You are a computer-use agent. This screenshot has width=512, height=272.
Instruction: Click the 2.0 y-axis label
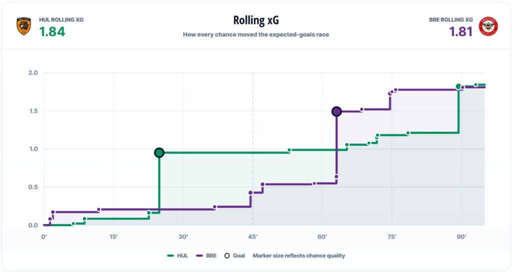click(33, 73)
